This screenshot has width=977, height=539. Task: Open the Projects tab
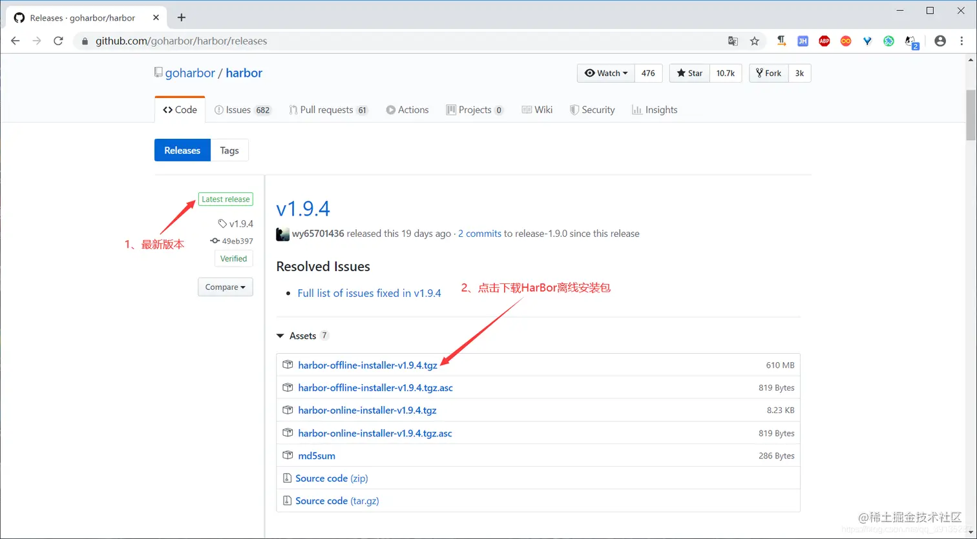pos(475,110)
